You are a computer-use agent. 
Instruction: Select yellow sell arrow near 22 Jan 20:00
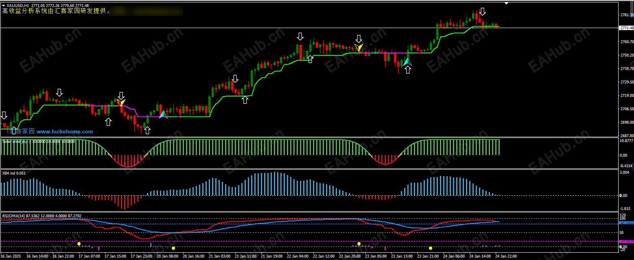pos(359,48)
